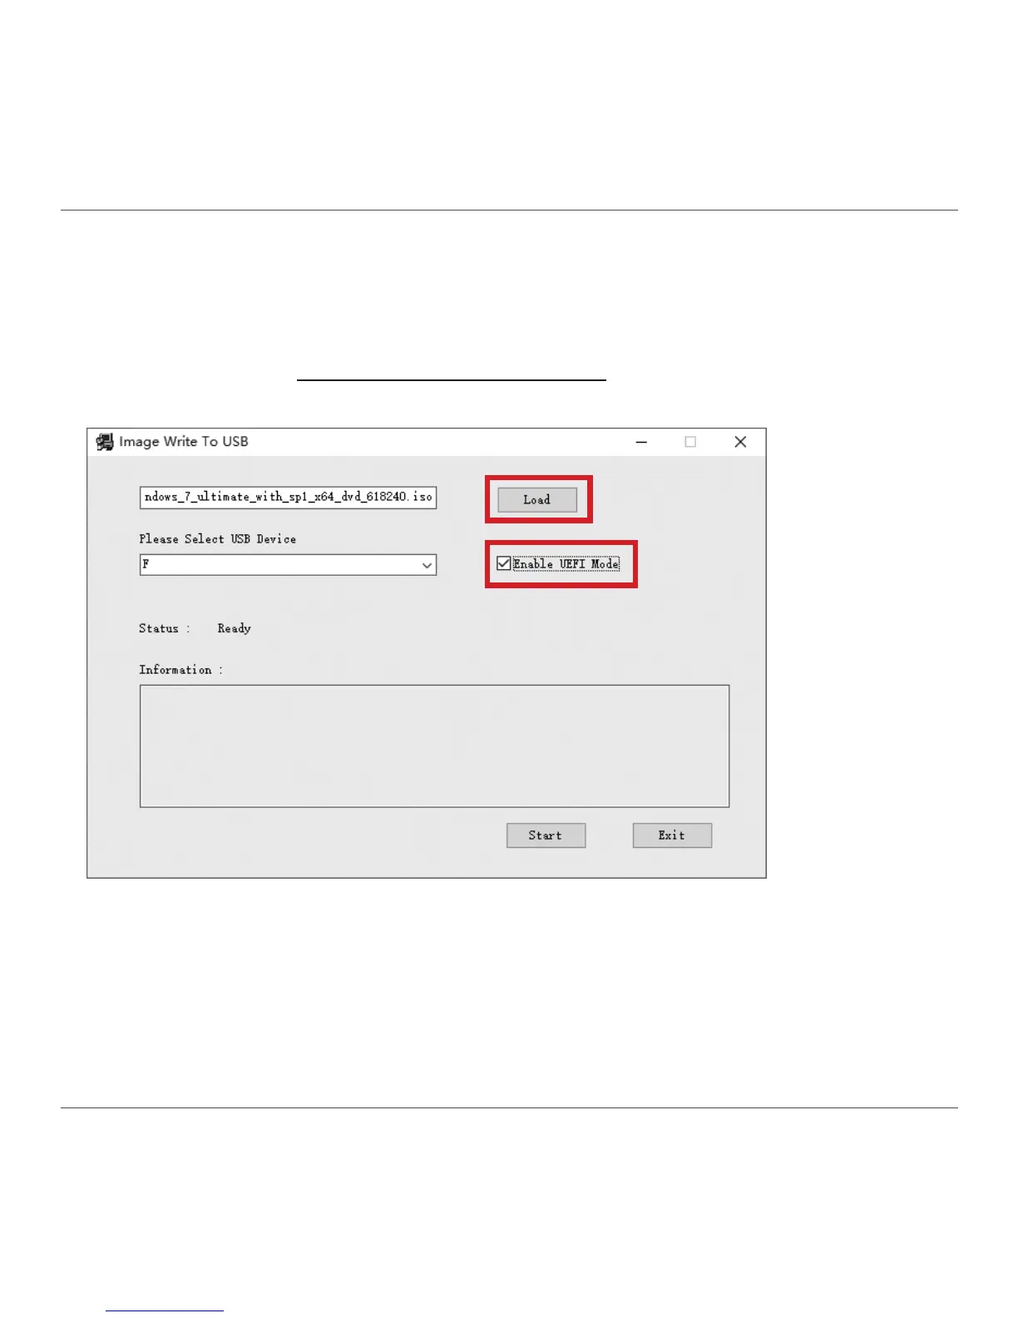Click the ISO file path input field

(288, 497)
